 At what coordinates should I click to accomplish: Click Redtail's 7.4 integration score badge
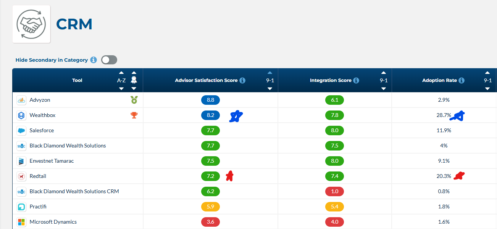[x=335, y=176]
